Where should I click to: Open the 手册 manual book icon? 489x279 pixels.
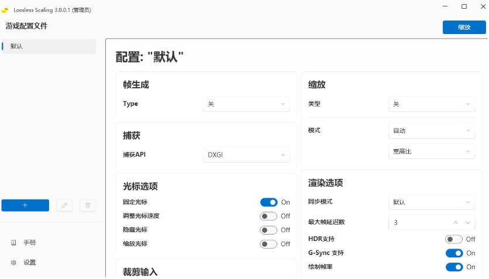[13, 243]
